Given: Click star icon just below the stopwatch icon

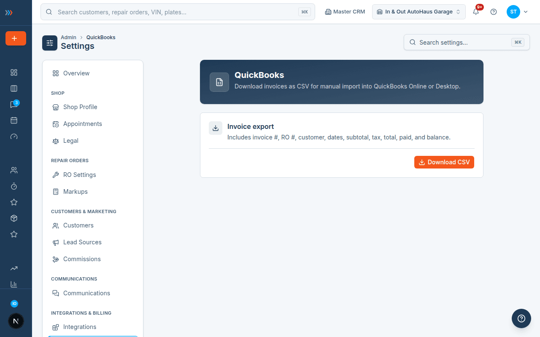Looking at the screenshot, I should [x=14, y=202].
